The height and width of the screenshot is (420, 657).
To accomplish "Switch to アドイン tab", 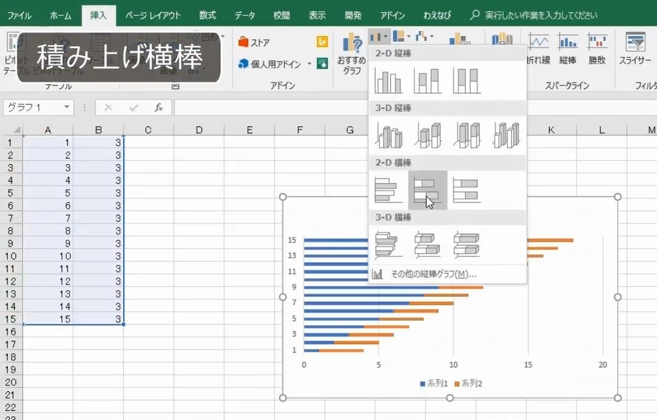I will point(393,15).
